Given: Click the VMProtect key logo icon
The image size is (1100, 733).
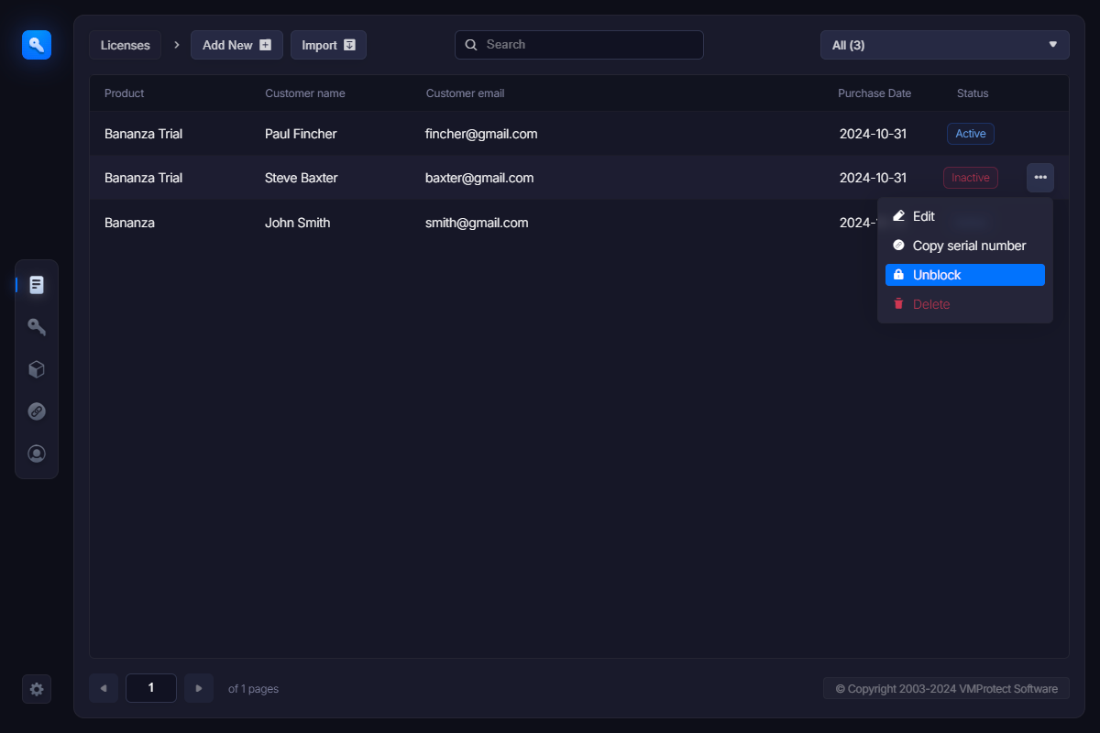Looking at the screenshot, I should (x=37, y=44).
